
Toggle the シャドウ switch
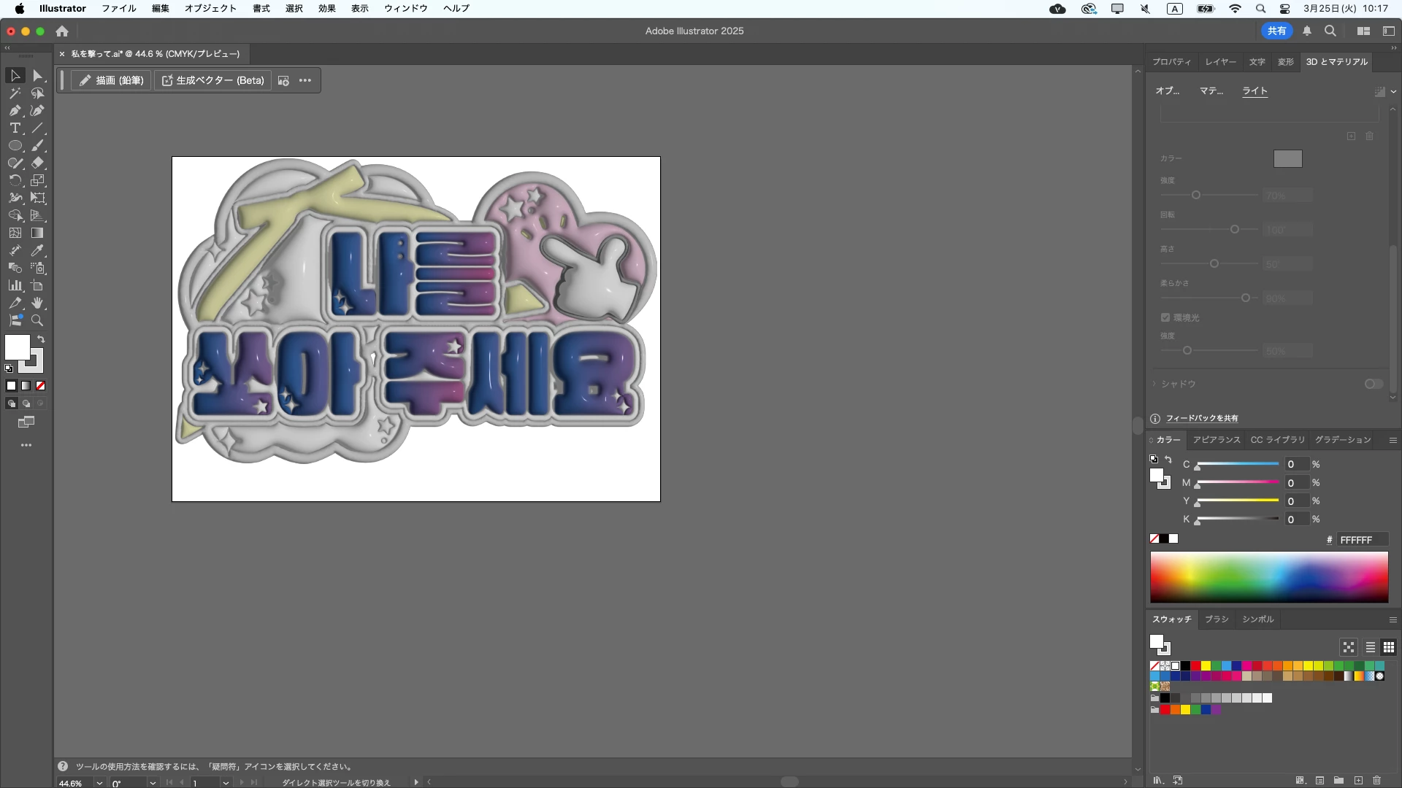pos(1374,384)
